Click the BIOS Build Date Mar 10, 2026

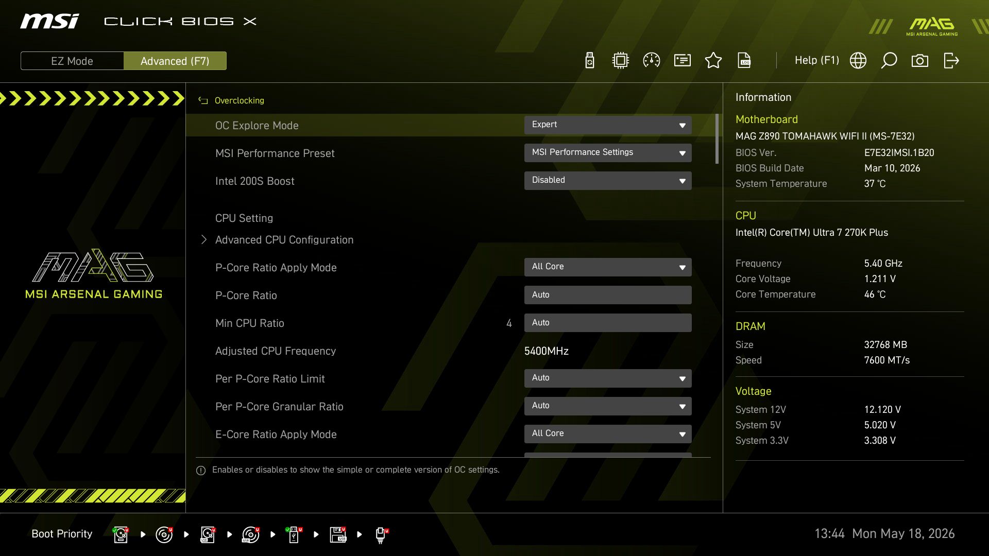click(x=892, y=168)
